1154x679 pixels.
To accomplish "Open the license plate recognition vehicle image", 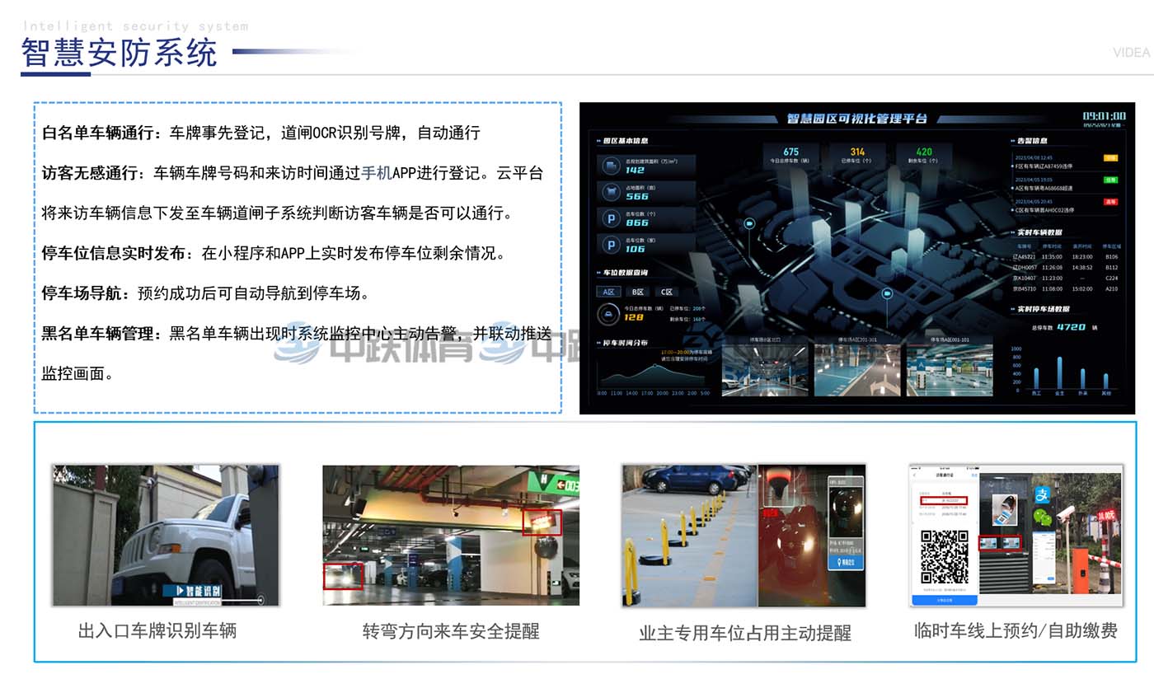I will (166, 536).
